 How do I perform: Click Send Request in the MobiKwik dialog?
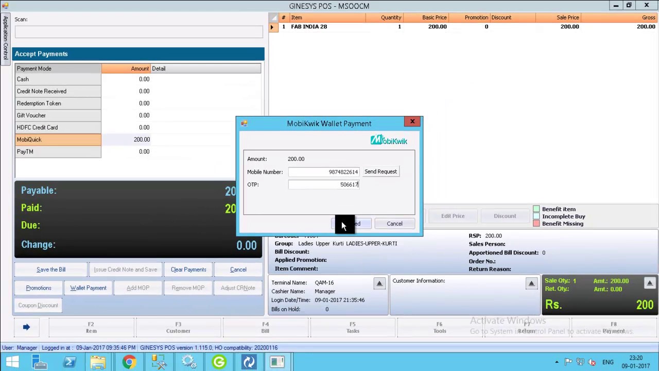(x=380, y=172)
